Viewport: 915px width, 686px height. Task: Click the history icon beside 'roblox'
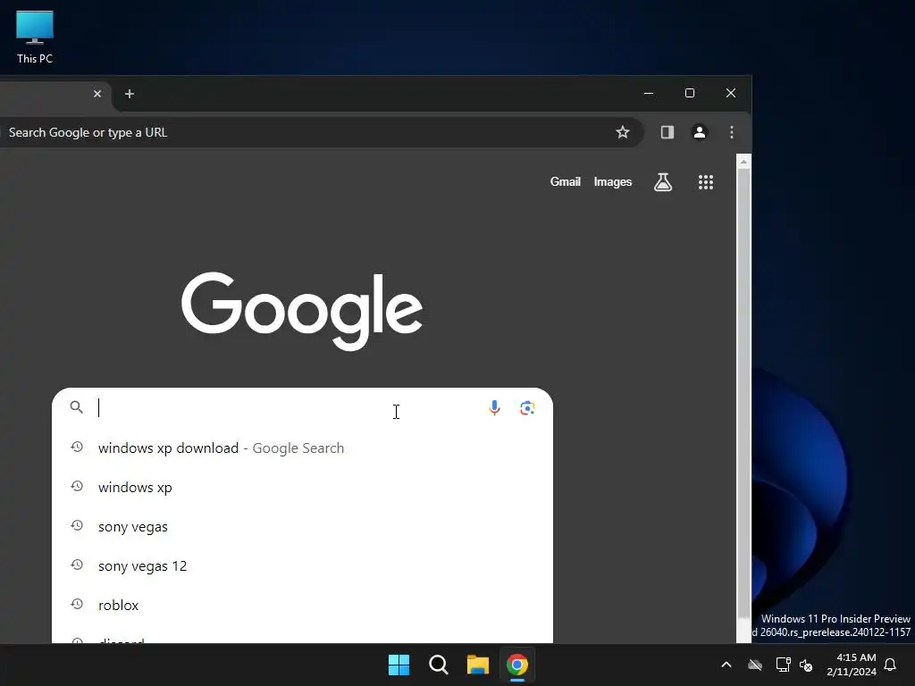(77, 604)
